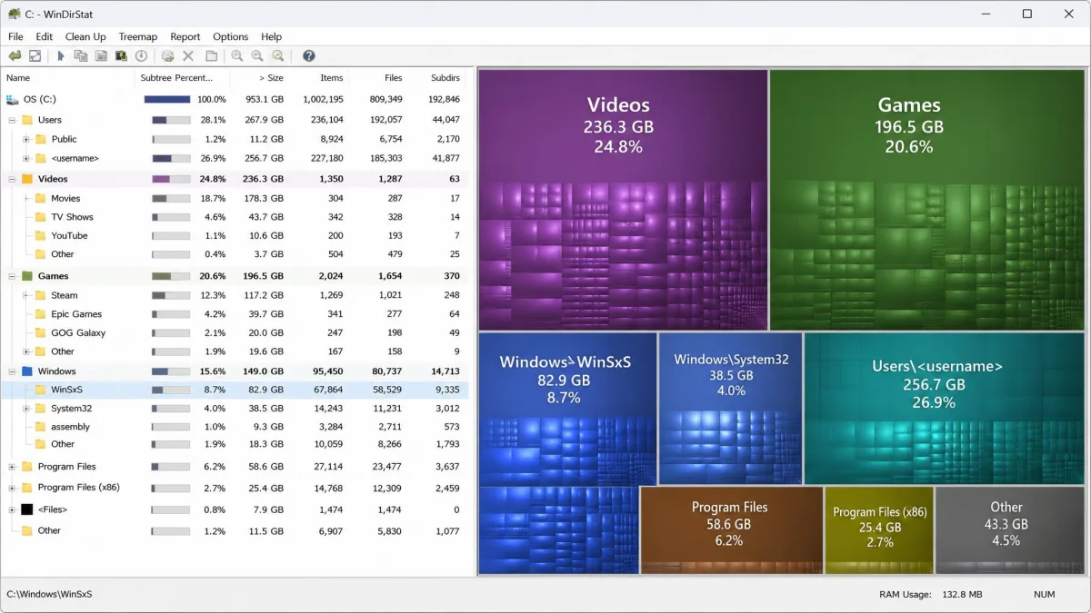Image resolution: width=1091 pixels, height=613 pixels.
Task: Expand the <username> folder node
Action: 26,159
